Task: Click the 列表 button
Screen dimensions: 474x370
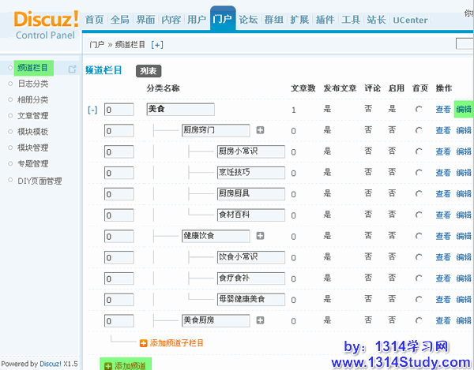Action: 148,71
